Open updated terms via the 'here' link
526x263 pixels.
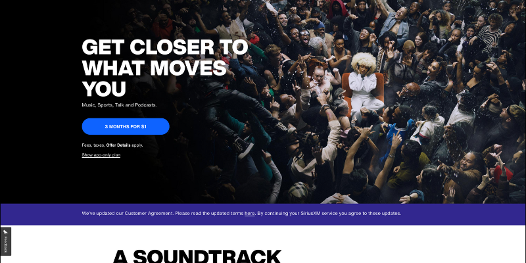[x=250, y=213]
